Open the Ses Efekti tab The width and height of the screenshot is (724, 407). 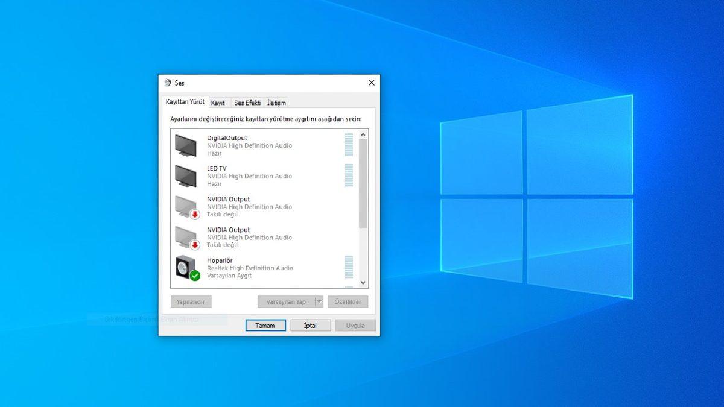(x=247, y=103)
